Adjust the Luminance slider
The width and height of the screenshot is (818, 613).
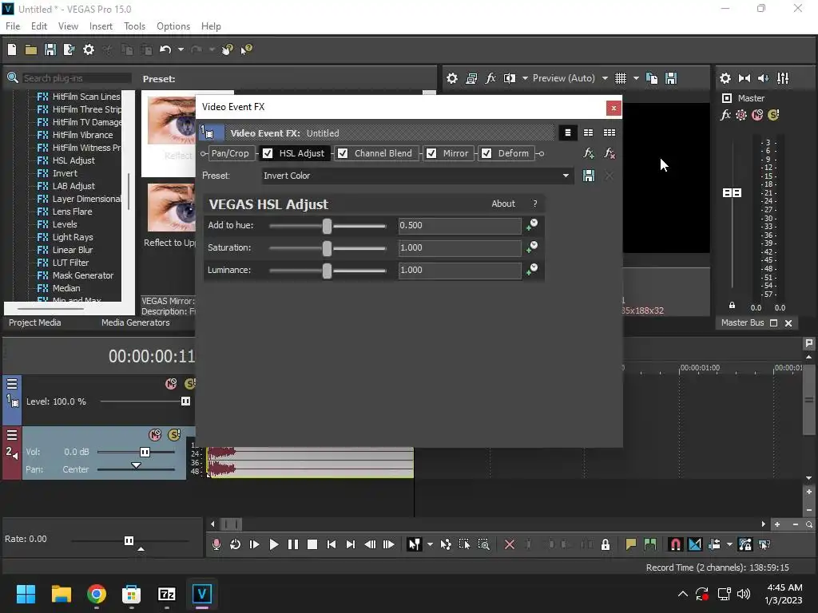coord(327,271)
